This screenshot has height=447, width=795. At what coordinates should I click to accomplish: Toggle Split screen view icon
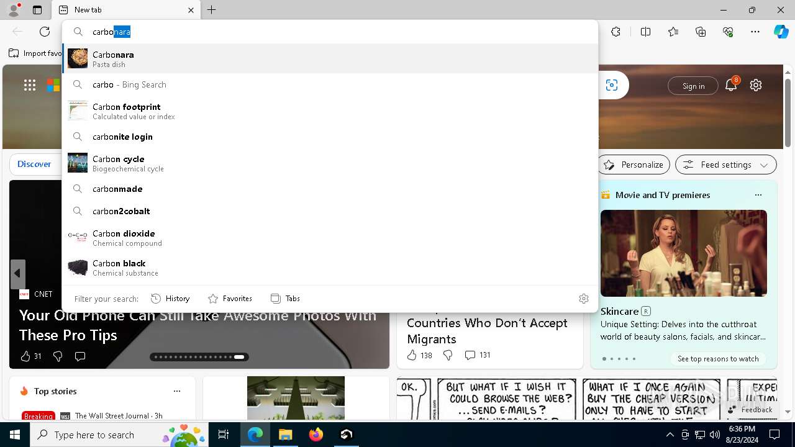point(645,32)
